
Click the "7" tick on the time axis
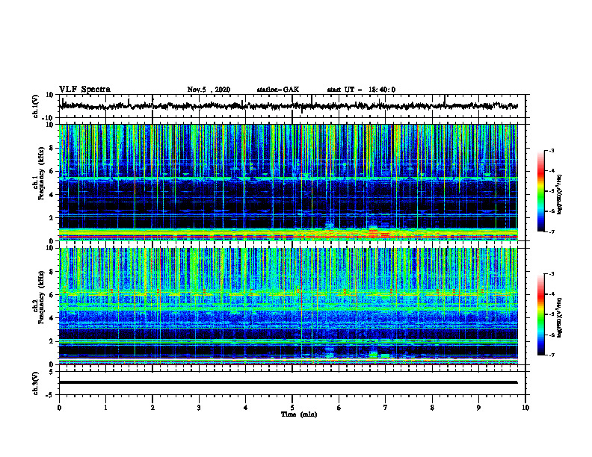coord(386,408)
